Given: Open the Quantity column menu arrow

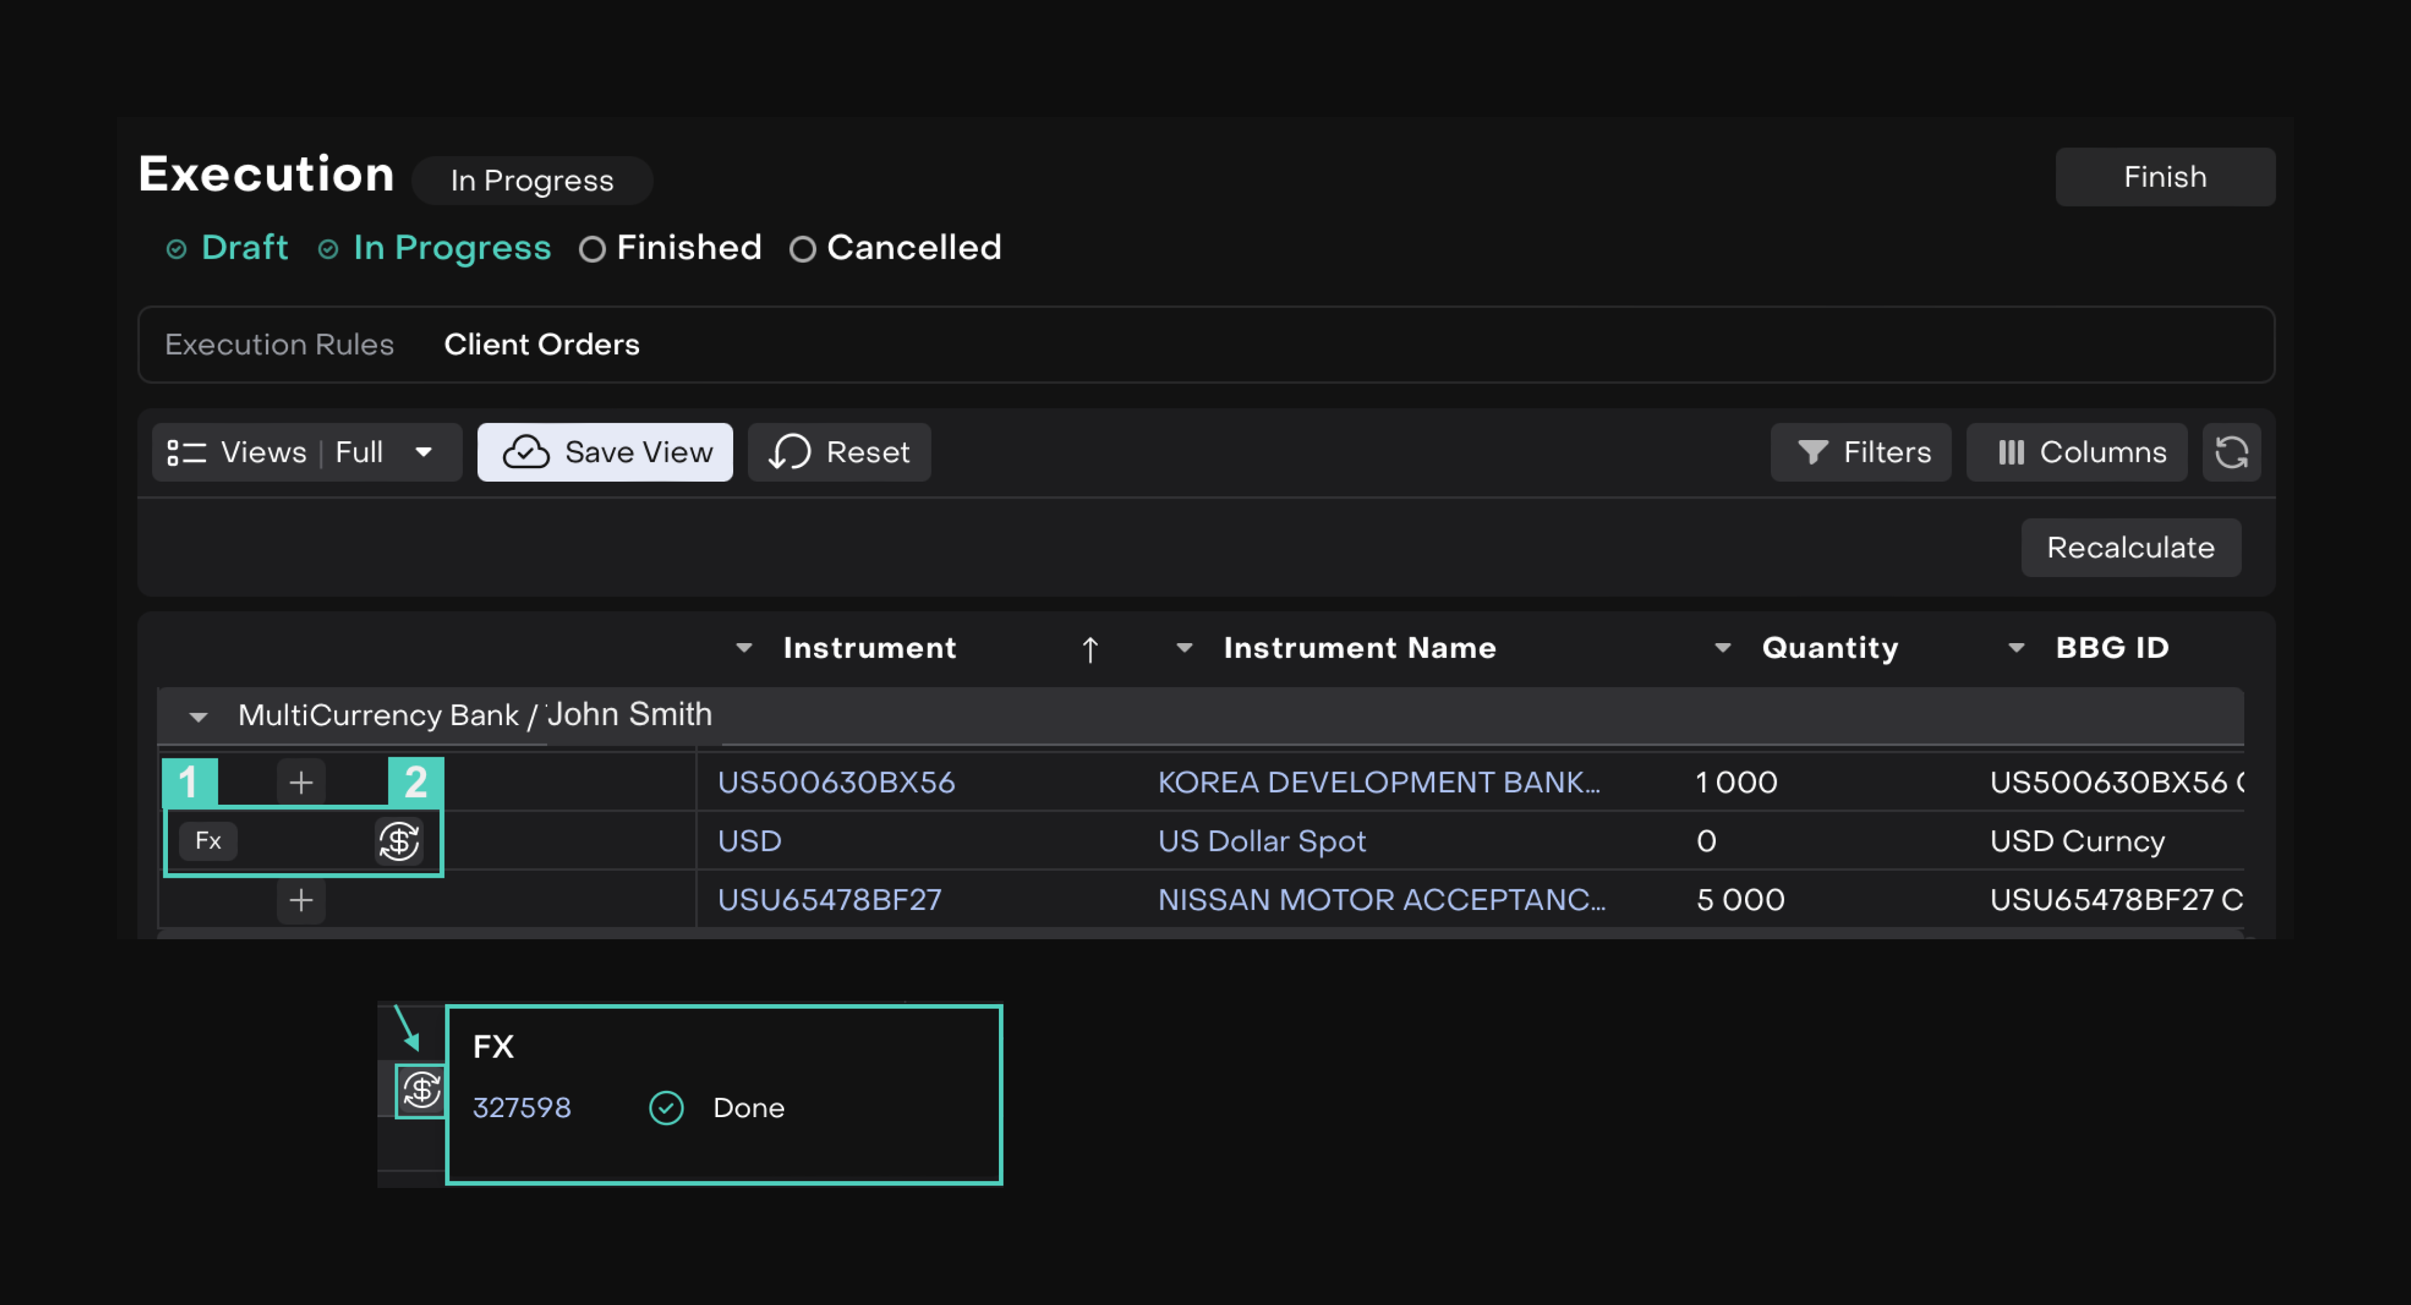Looking at the screenshot, I should (1722, 648).
